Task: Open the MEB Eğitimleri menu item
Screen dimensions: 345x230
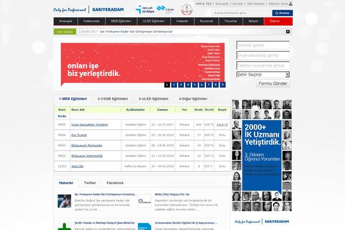Action: point(121,21)
